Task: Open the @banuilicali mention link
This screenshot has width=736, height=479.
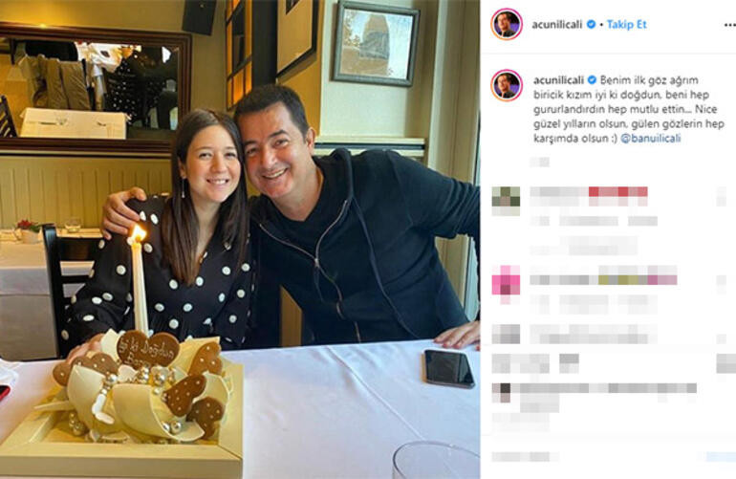Action: [651, 139]
